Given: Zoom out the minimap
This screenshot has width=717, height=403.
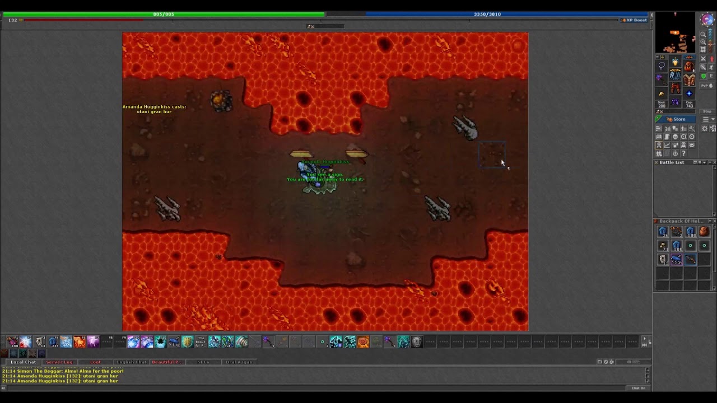Looking at the screenshot, I should (x=703, y=34).
